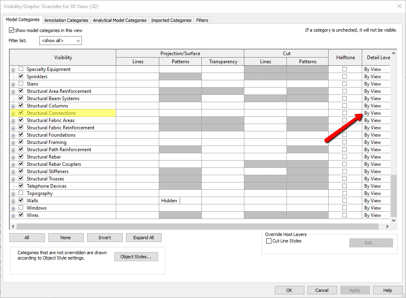Tick Halftone checkbox for Structural Rebar
The height and width of the screenshot is (298, 406).
click(x=344, y=157)
